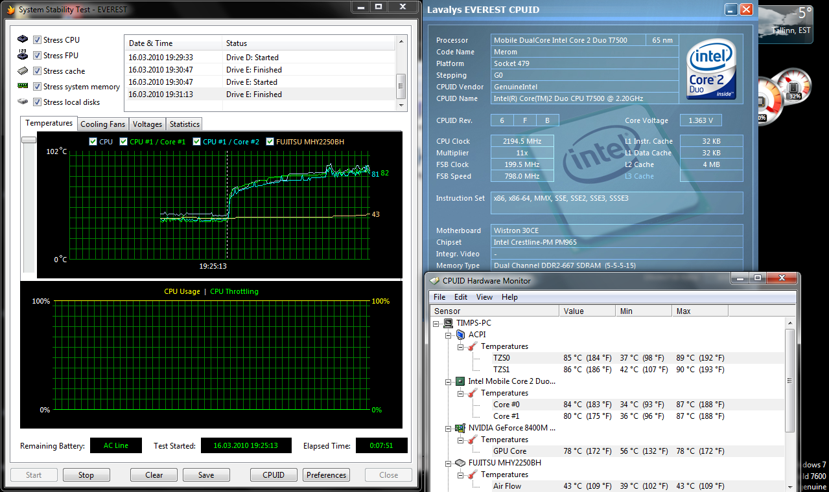Click the cache chip icon beside Stress cache
Viewport: 829px width, 492px height.
point(23,71)
